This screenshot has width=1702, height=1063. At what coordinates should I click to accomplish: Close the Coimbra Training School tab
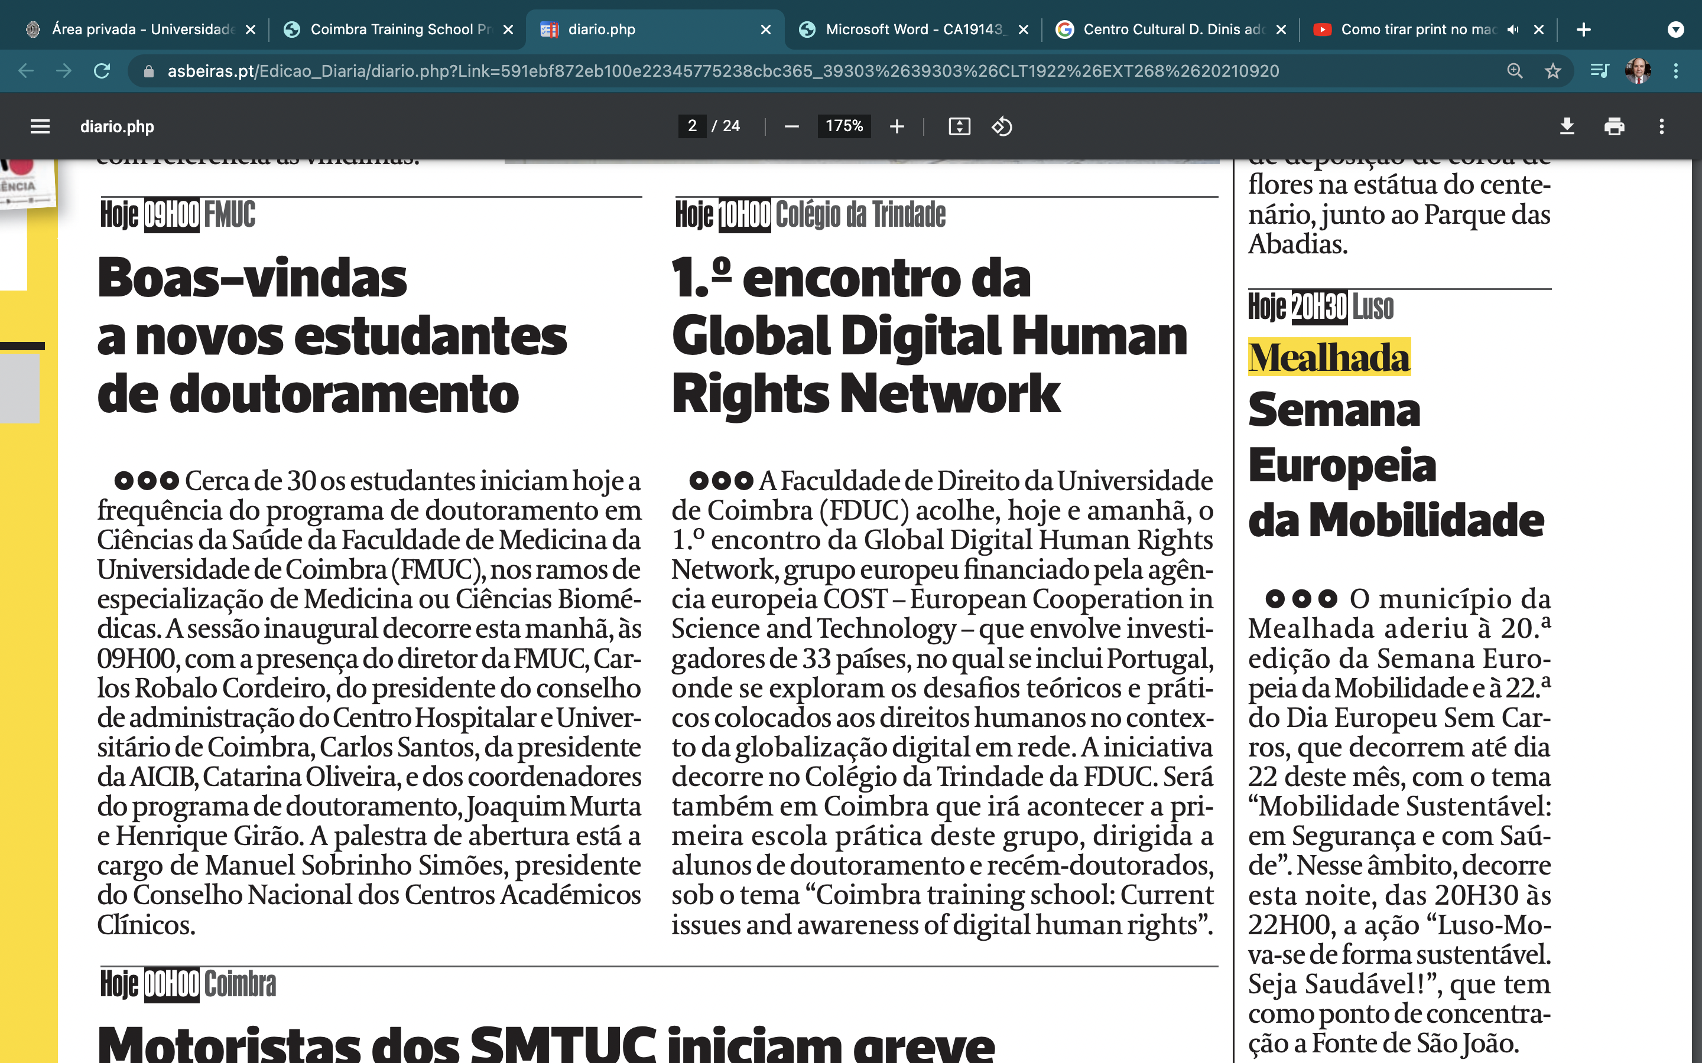[x=508, y=30]
